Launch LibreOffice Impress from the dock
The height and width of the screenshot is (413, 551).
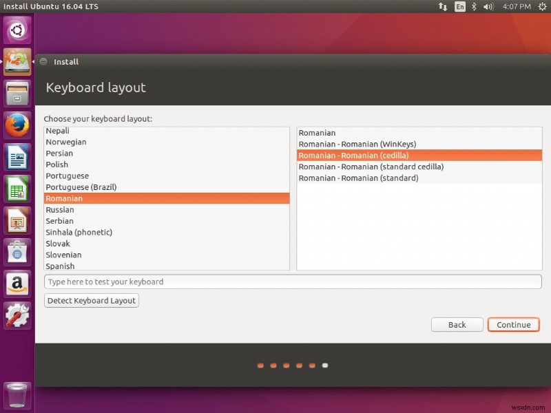tap(17, 219)
